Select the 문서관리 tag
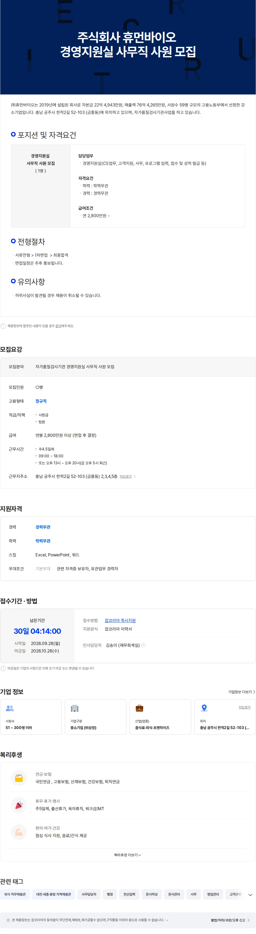Screen dimensions: 256x934 (174, 894)
